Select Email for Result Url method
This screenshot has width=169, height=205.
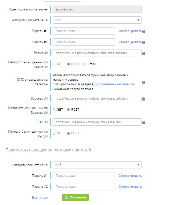pyautogui.click(x=85, y=64)
